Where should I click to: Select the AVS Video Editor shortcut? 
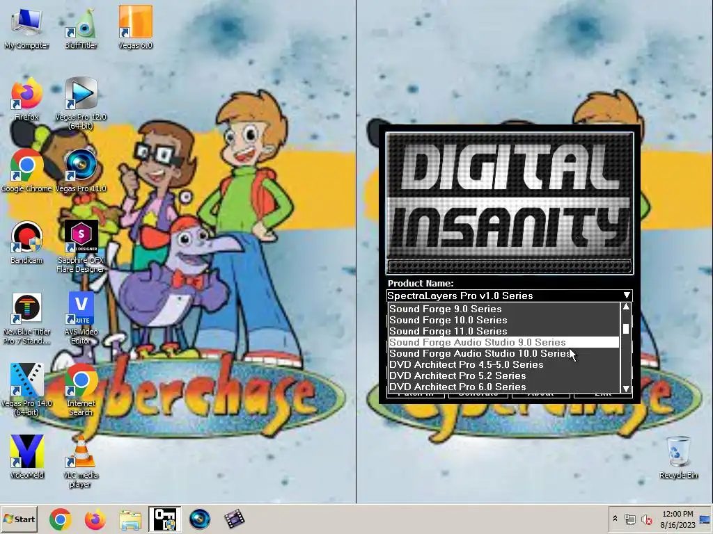(81, 318)
